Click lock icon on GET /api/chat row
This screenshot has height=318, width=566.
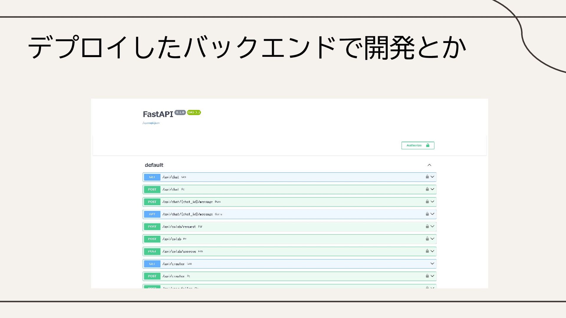pyautogui.click(x=427, y=177)
